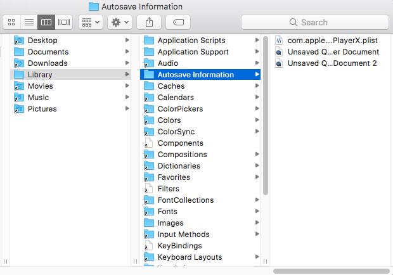Select the Dictionaries row
The height and width of the screenshot is (275, 393).
[200, 166]
